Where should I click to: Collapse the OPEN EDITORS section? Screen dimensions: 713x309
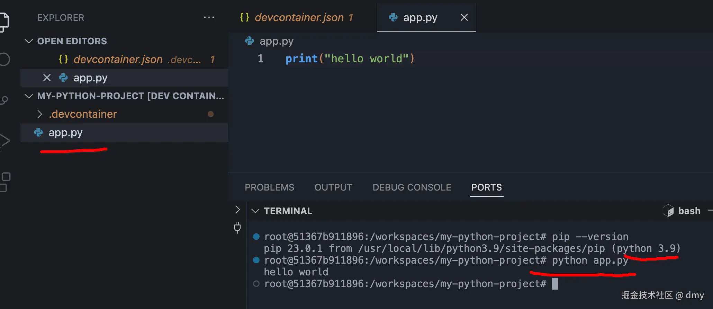[29, 41]
